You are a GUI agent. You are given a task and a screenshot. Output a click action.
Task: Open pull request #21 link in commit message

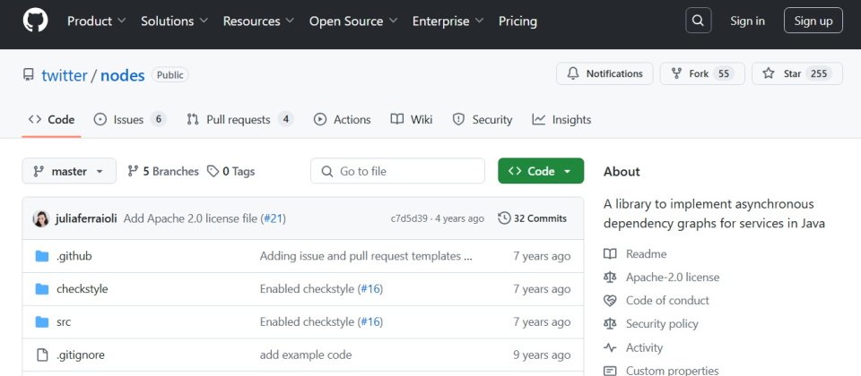point(273,218)
